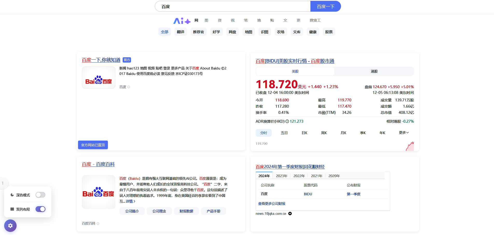Open the 百度一下,你就知道 result link

coord(101,60)
